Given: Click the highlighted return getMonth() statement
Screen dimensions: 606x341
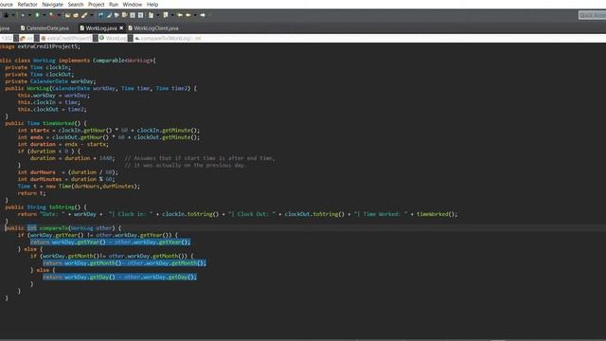Looking at the screenshot, I should point(124,263).
